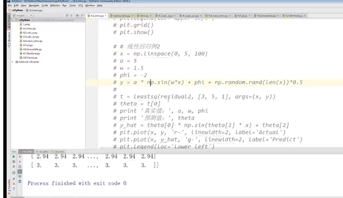This screenshot has height=198, width=343.
Task: Switch to 4.7.Benford.py editor tab
Action: click(294, 16)
